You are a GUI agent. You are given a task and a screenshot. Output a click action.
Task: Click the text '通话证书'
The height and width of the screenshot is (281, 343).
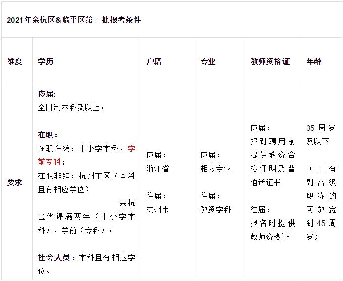[266, 182]
